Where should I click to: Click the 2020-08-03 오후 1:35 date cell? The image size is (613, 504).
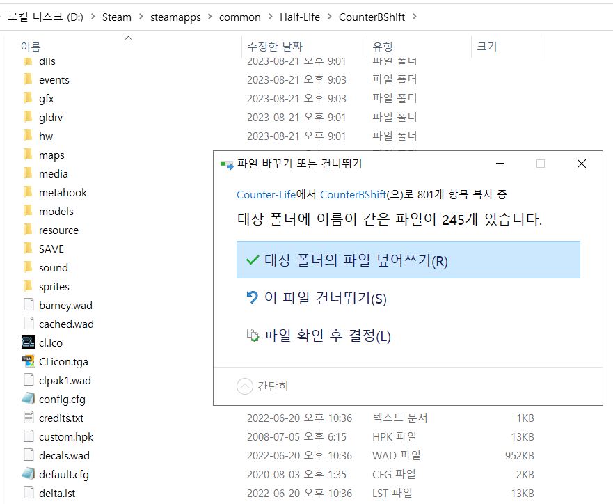[296, 474]
